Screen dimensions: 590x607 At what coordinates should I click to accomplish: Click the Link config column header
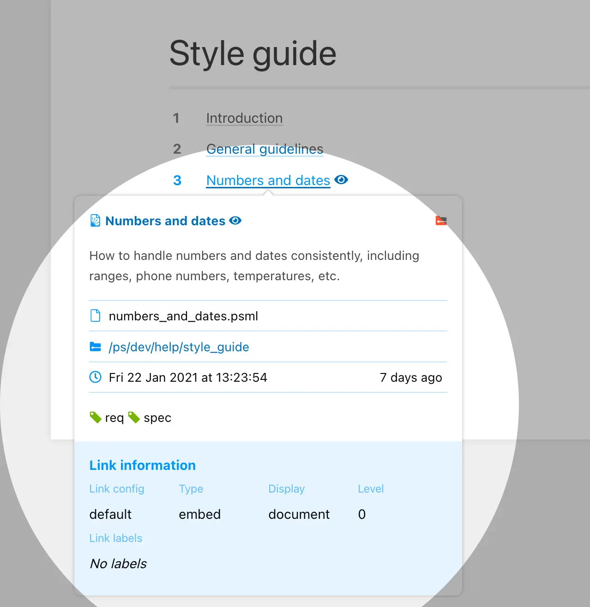[117, 489]
